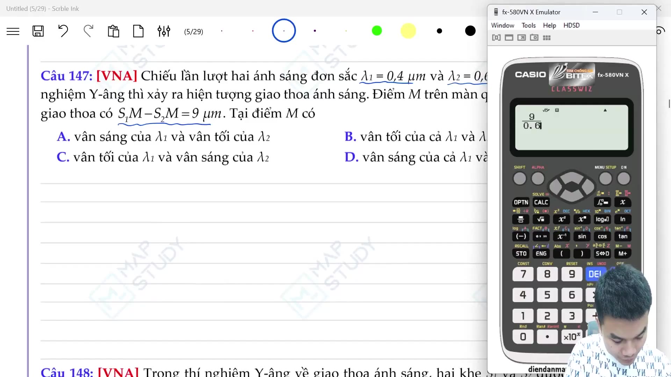Click the emulator screenshot camera icon
Screen dimensions: 671x377
coord(534,38)
